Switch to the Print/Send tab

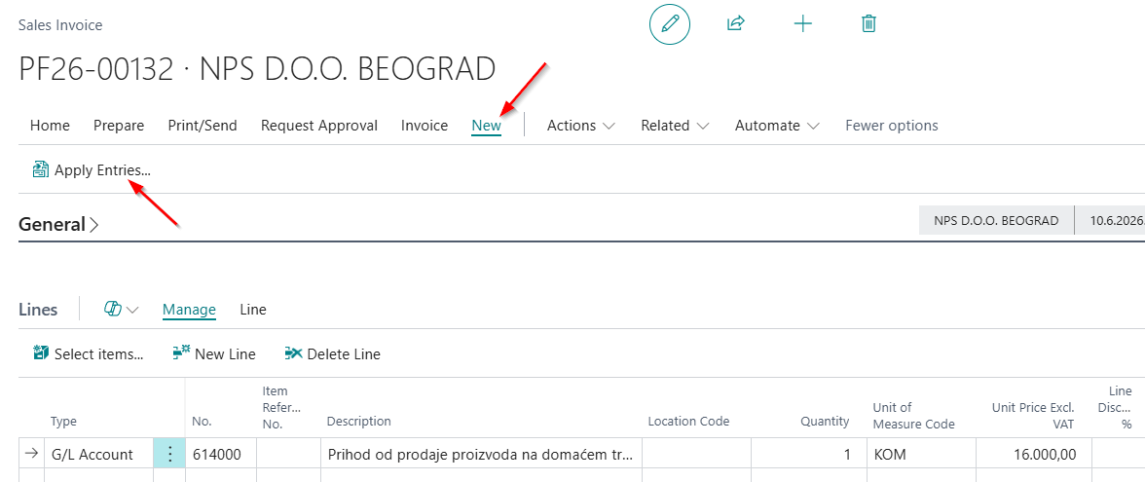[x=203, y=126]
